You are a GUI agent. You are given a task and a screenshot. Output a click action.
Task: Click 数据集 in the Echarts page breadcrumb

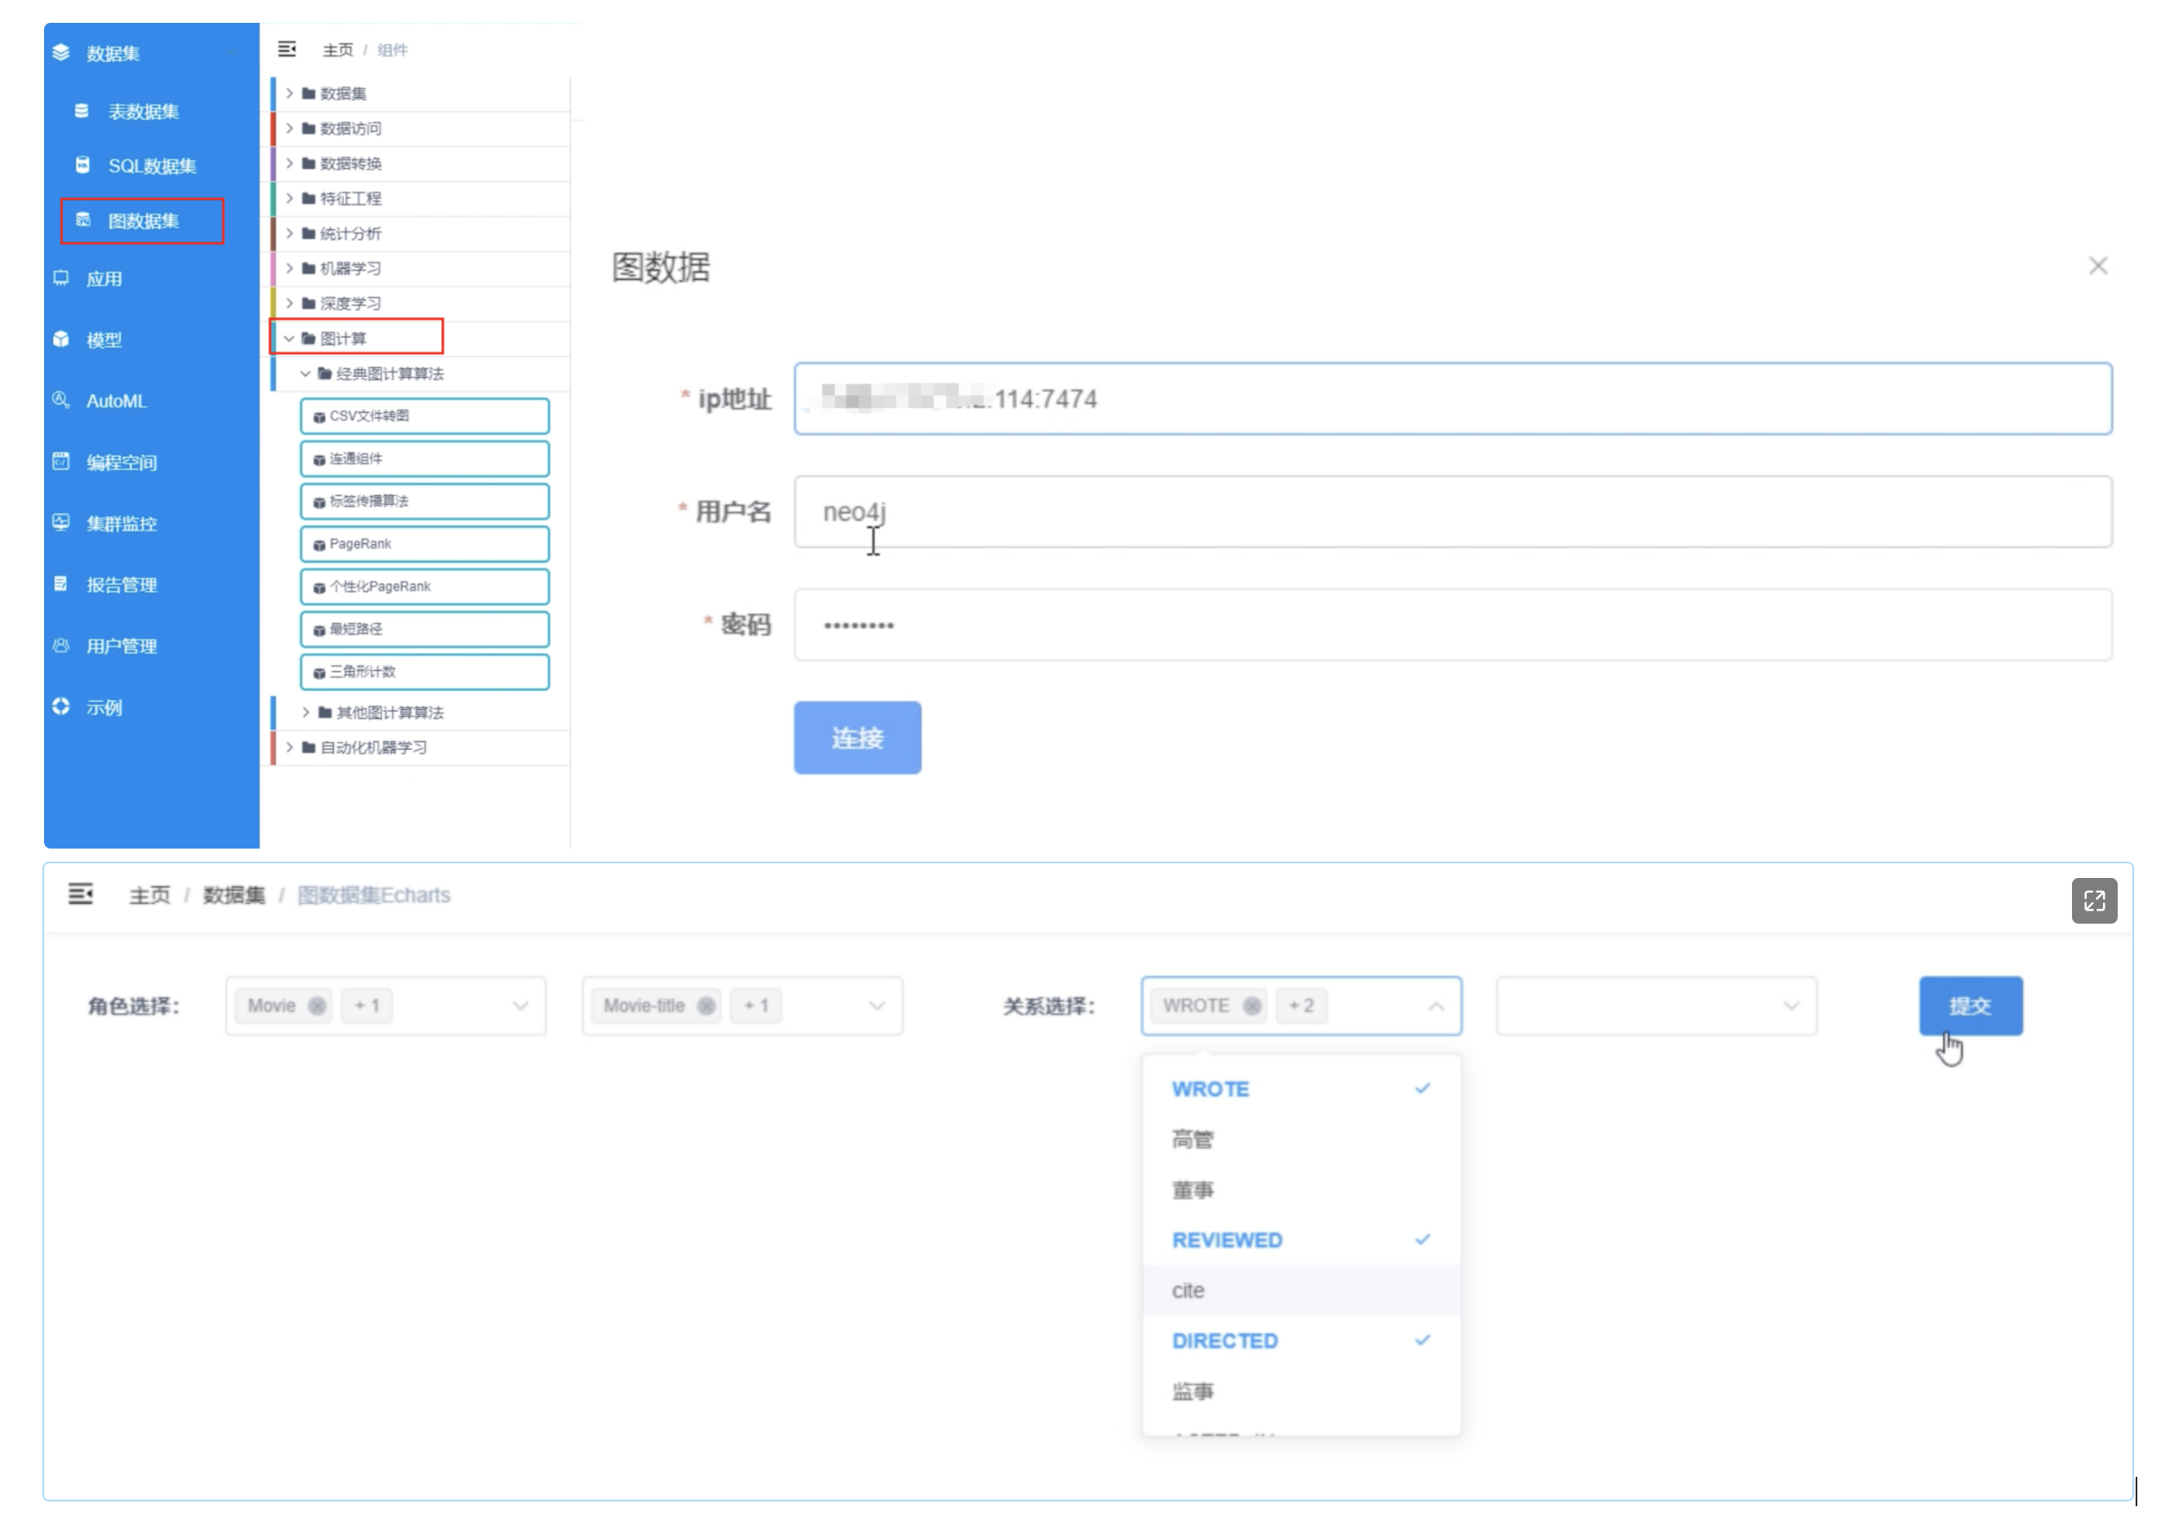234,895
